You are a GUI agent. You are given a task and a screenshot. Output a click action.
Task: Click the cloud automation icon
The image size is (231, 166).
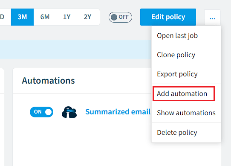(x=69, y=112)
